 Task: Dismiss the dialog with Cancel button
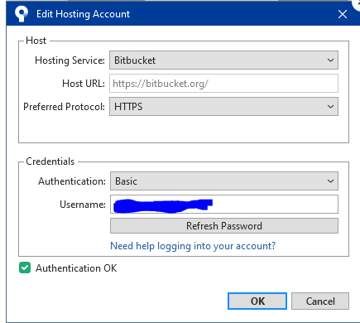[x=320, y=301]
